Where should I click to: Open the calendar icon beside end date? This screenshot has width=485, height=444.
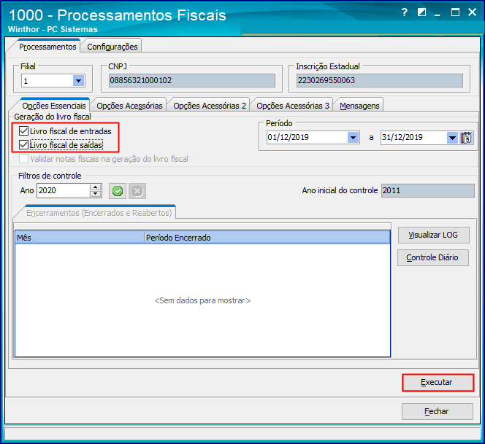[466, 138]
